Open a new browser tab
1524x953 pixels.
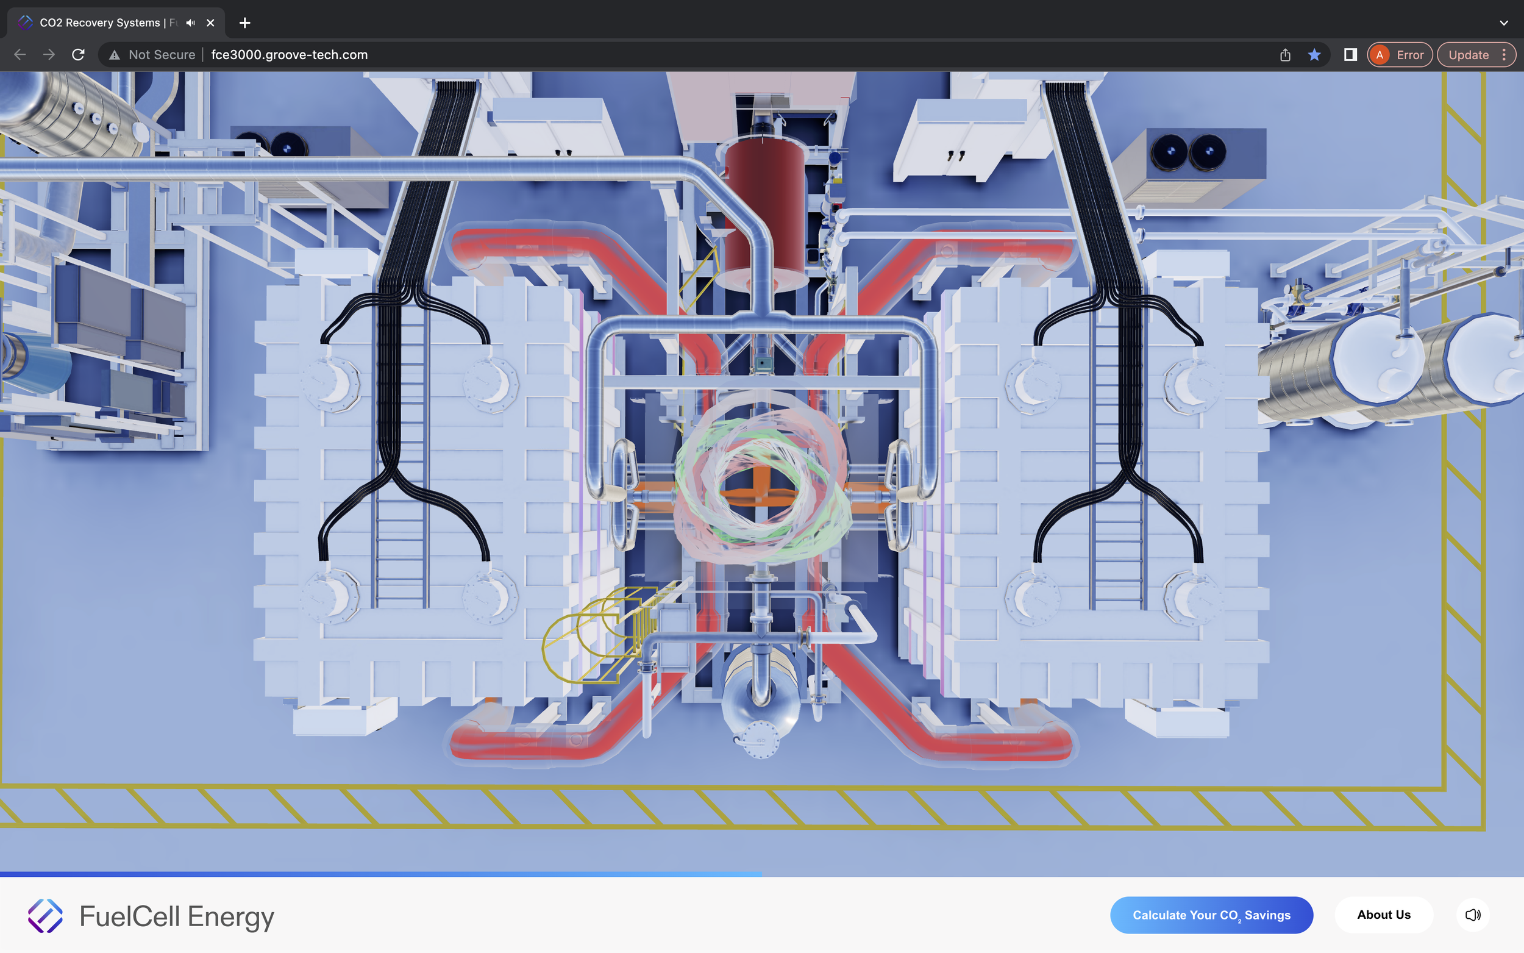pyautogui.click(x=245, y=23)
